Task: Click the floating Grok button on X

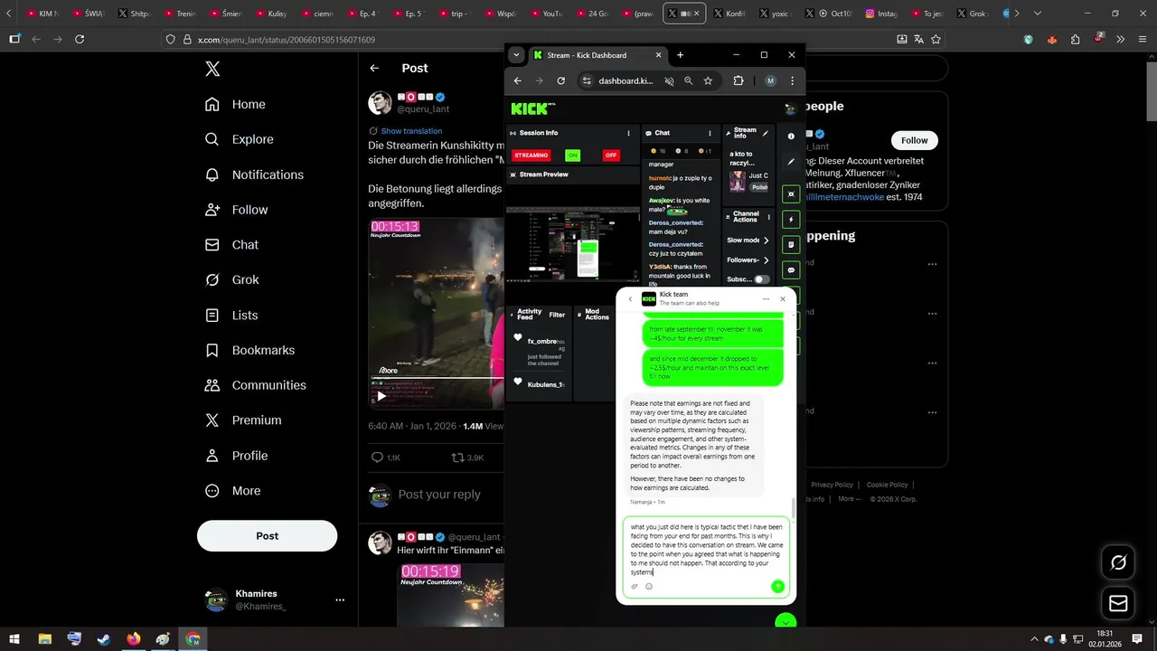Action: 1118,562
